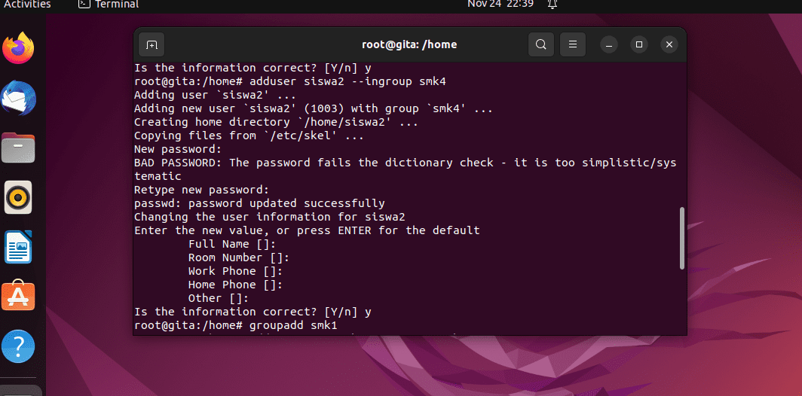The image size is (802, 396).
Task: Open the Help question mark icon
Action: coord(18,346)
